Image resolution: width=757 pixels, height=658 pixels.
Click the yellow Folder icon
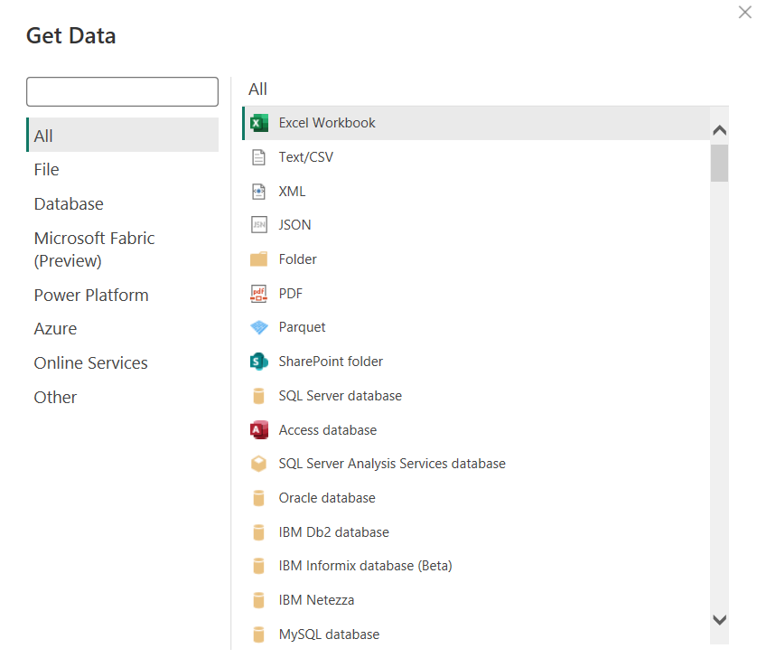coord(259,259)
